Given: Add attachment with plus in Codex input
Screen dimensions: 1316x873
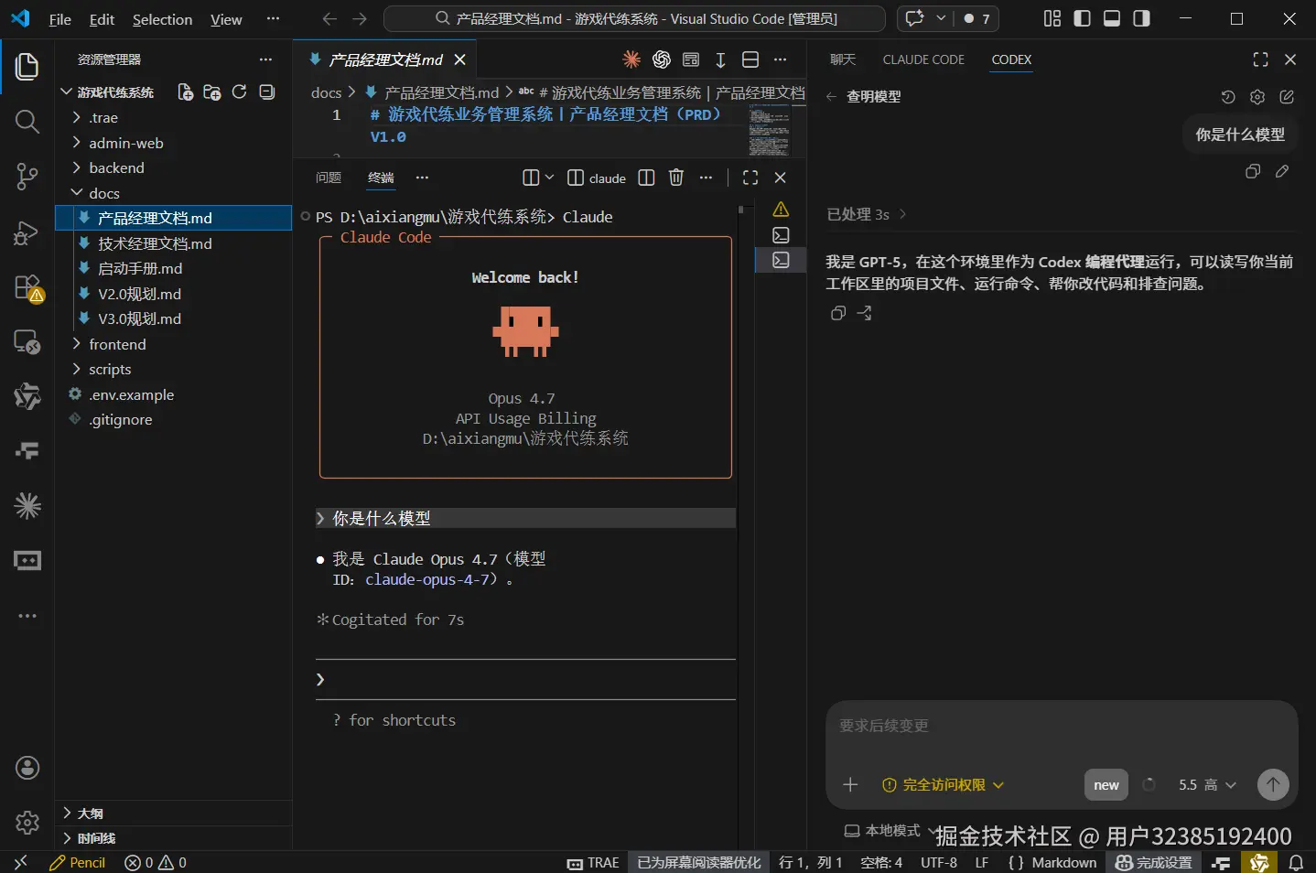Looking at the screenshot, I should tap(850, 784).
